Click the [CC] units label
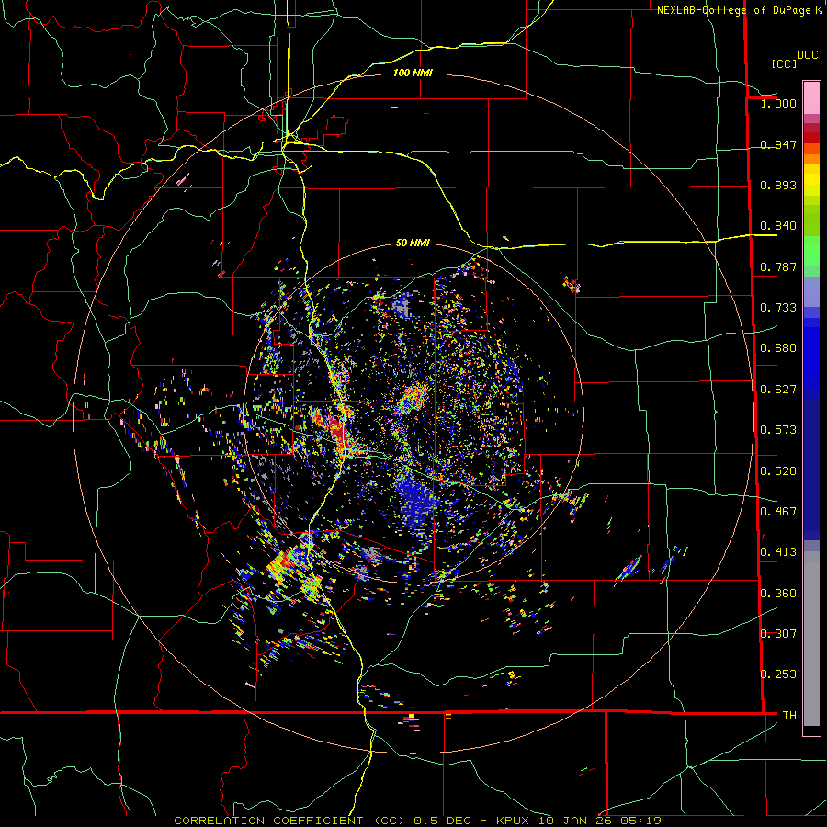The width and height of the screenshot is (827, 827). (785, 63)
